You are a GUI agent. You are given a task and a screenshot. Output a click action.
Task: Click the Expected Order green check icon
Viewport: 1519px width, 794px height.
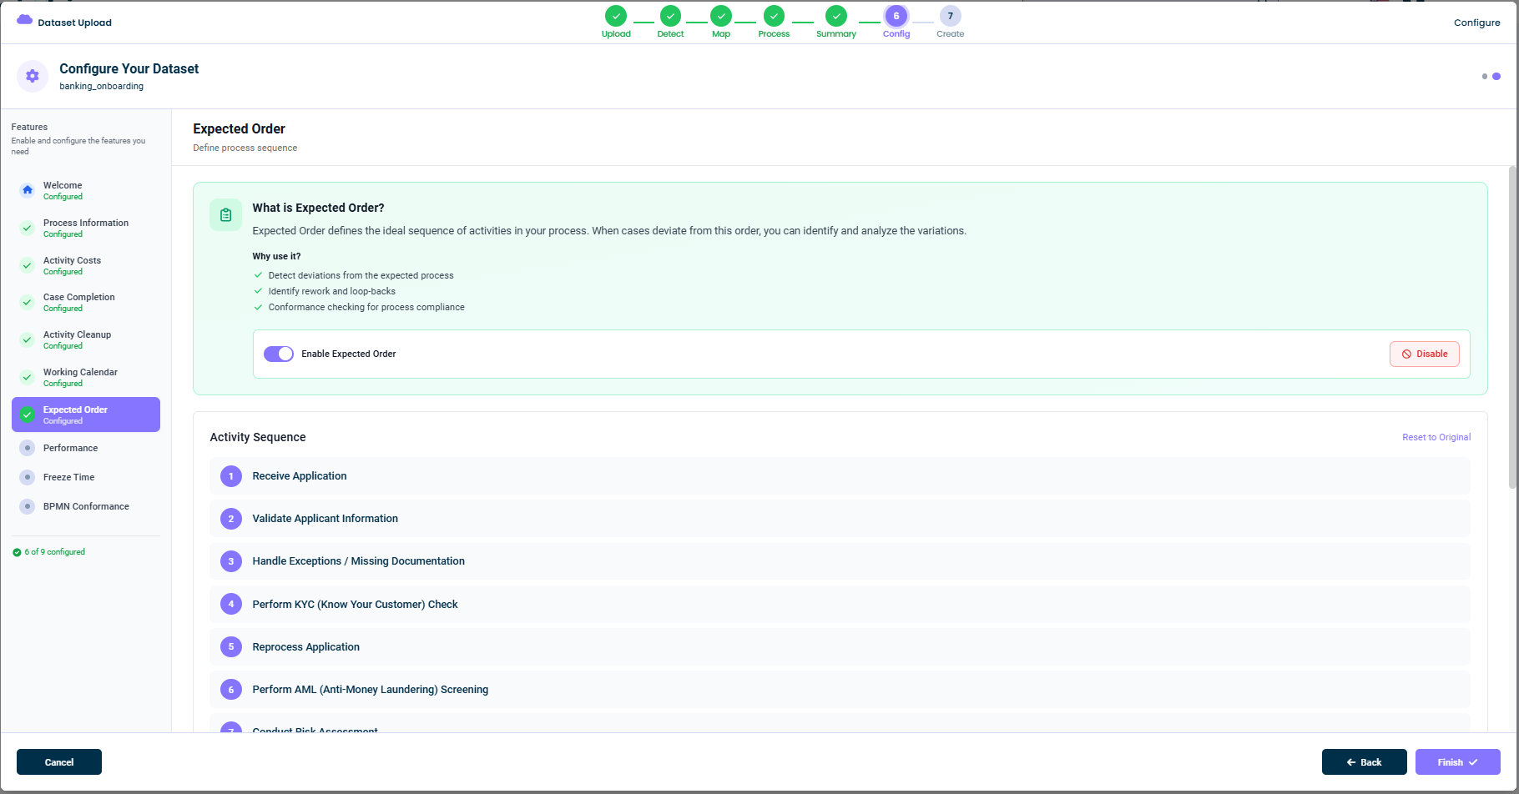tap(28, 415)
